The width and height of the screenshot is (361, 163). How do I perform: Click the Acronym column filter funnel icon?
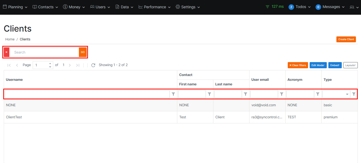(x=318, y=94)
